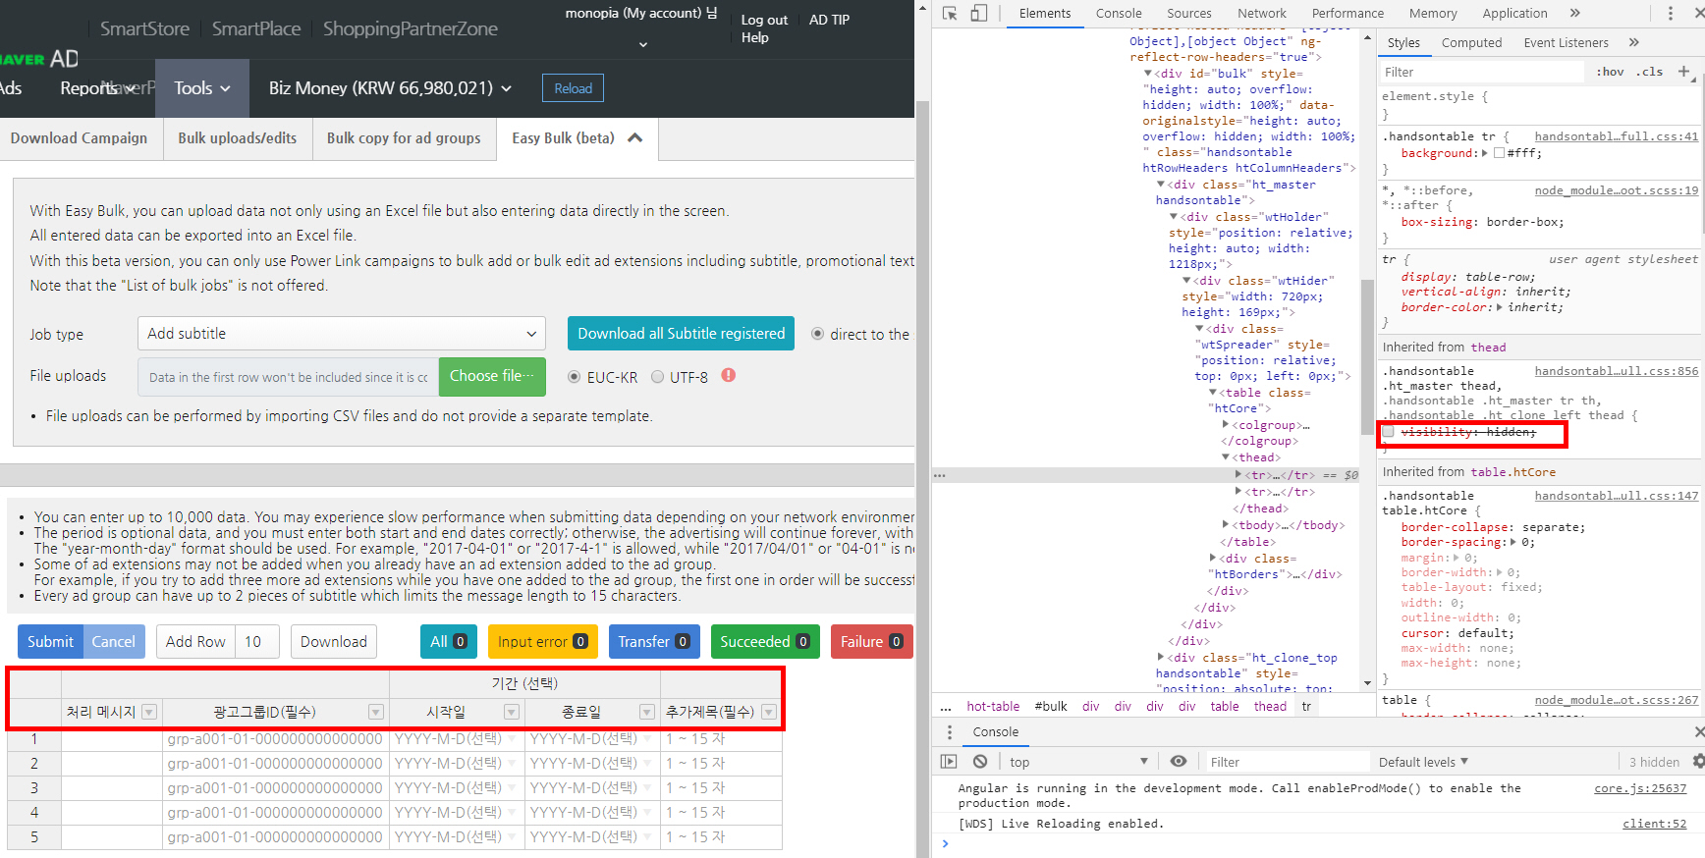Click the ellipsis beside the selected tr node
Screen dimensions: 1705x858
[x=940, y=475]
